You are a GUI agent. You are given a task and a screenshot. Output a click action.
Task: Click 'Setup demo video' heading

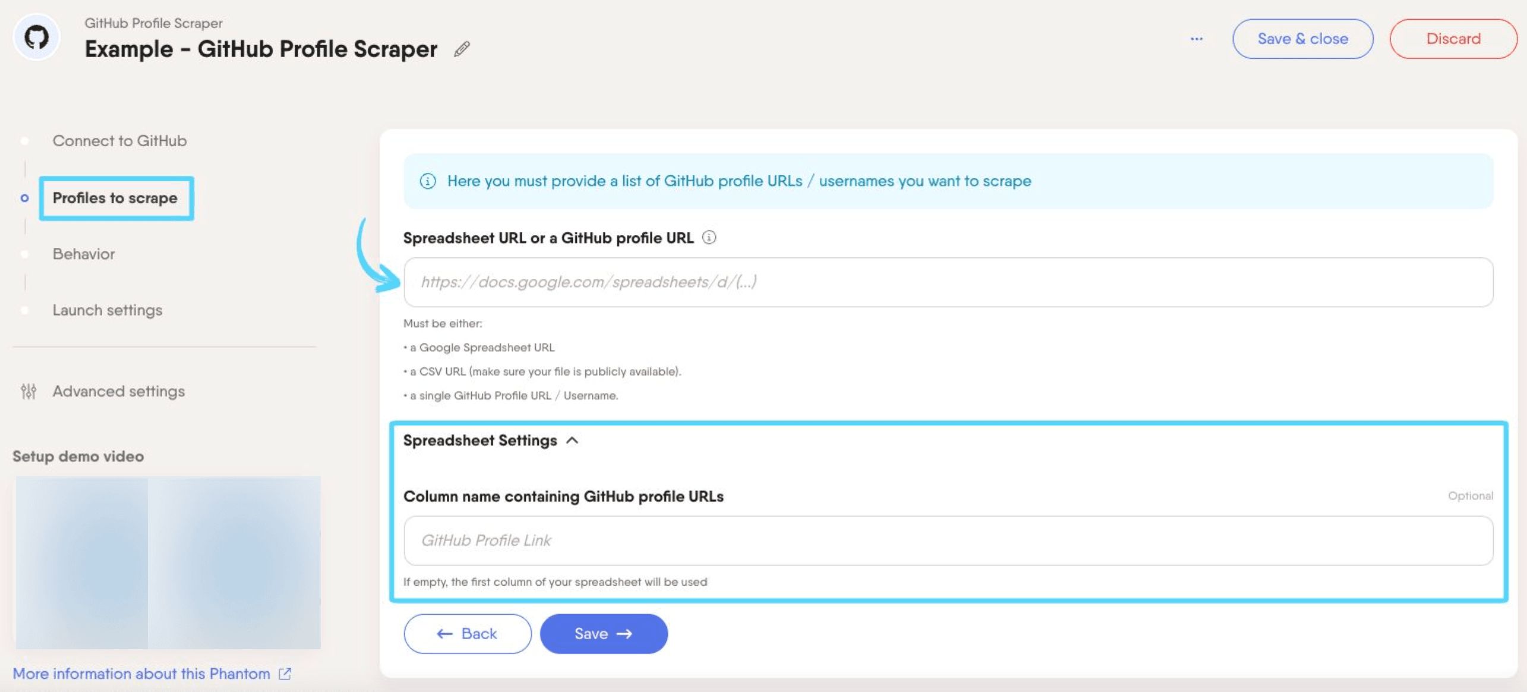[x=78, y=456]
